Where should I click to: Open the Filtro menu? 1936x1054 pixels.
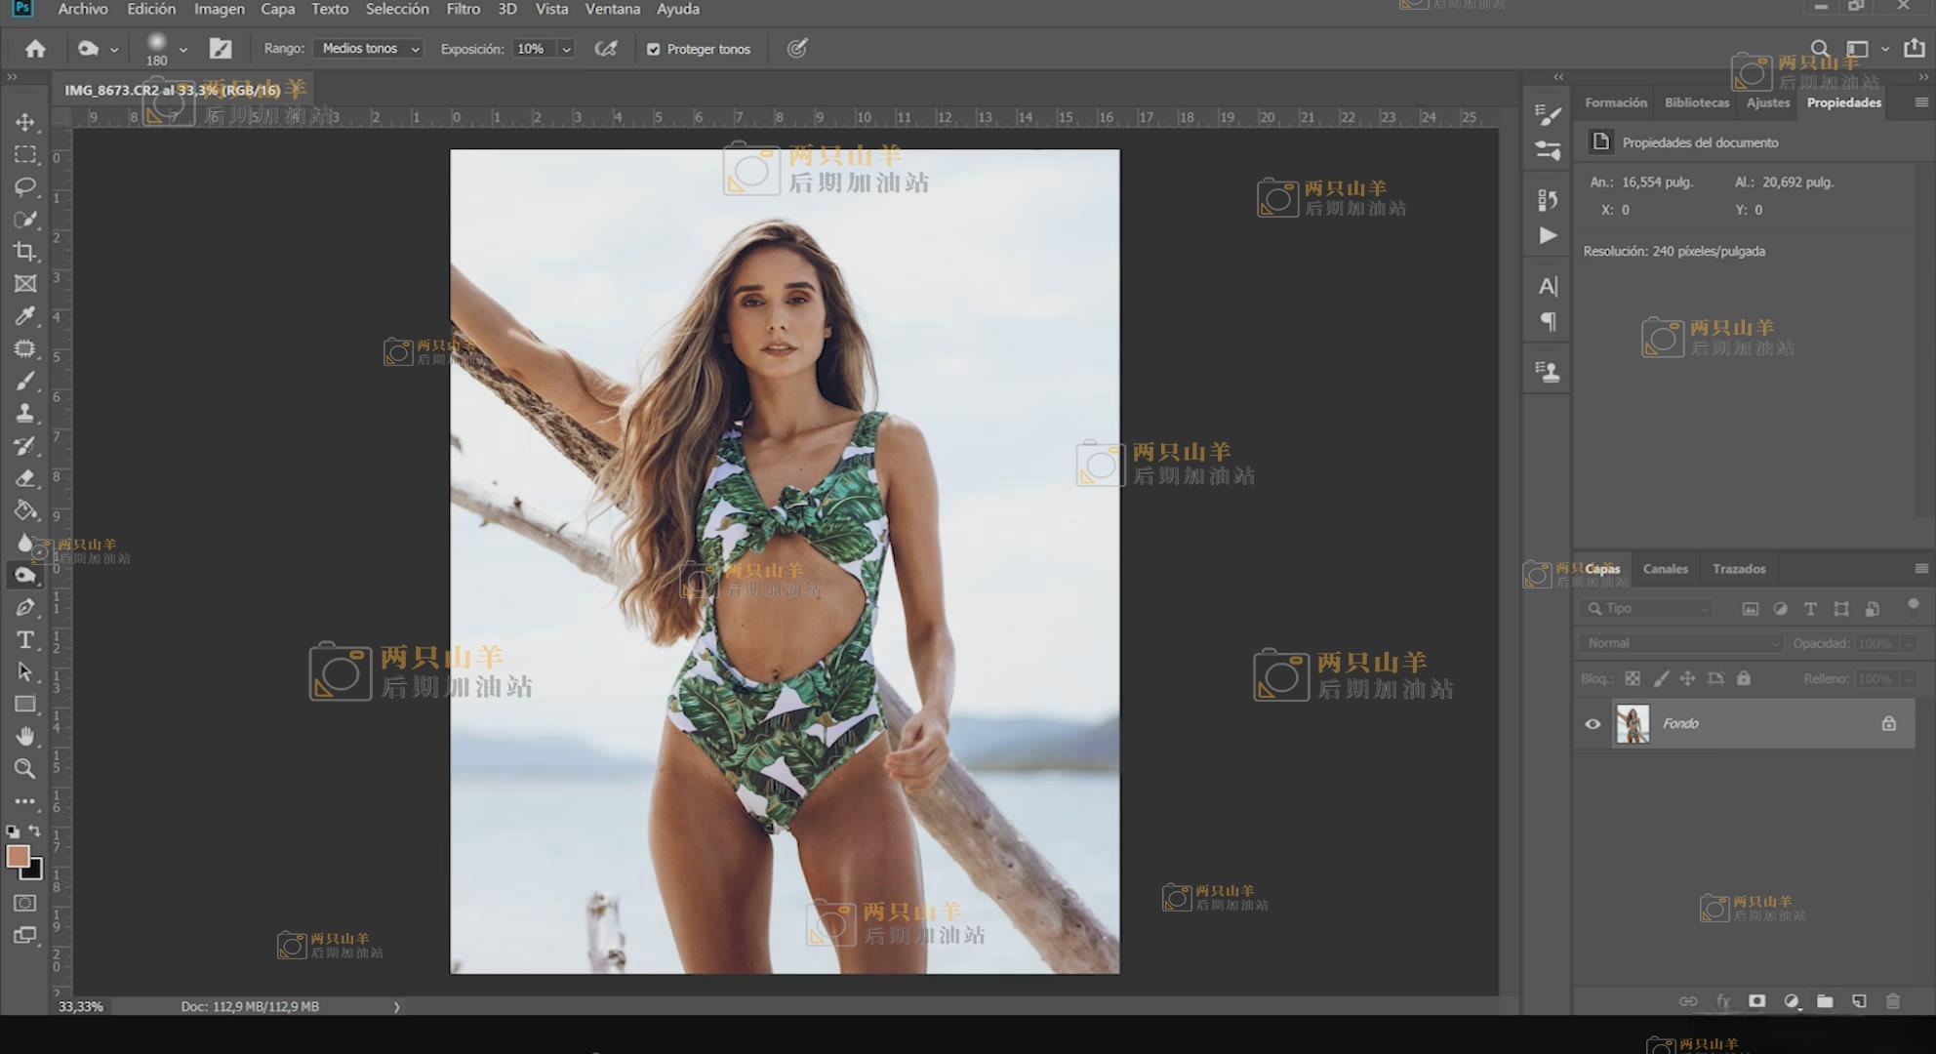coord(463,9)
